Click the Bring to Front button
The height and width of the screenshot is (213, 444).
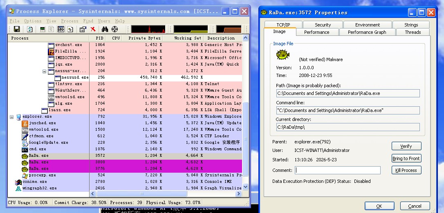(406, 158)
